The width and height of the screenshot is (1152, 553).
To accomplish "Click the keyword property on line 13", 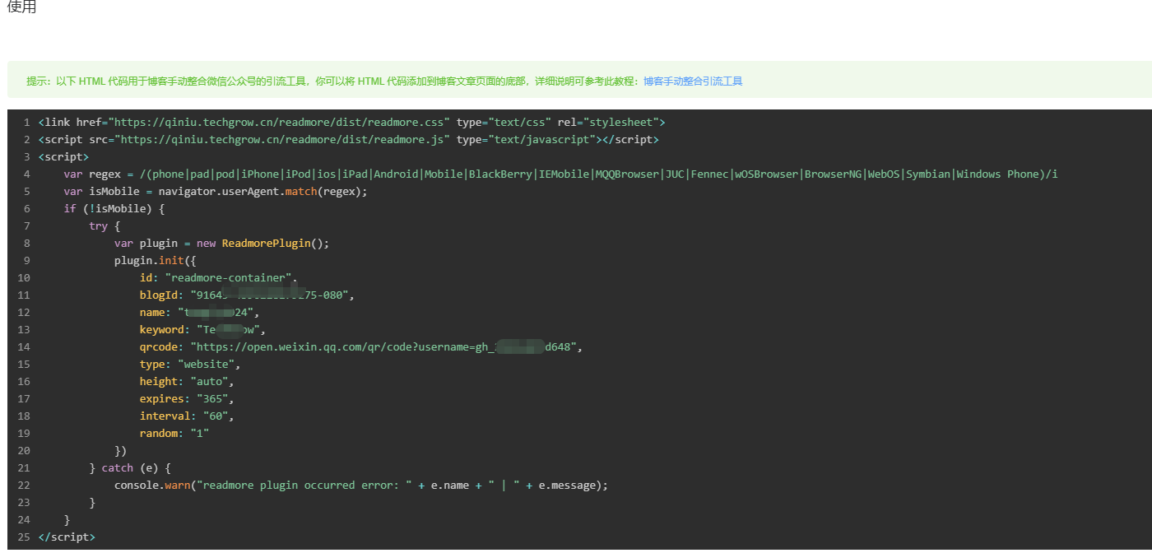I will [x=203, y=330].
